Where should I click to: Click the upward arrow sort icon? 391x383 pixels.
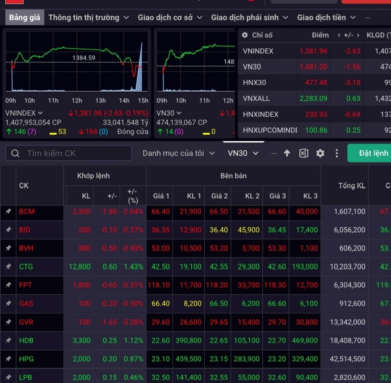[x=287, y=153]
